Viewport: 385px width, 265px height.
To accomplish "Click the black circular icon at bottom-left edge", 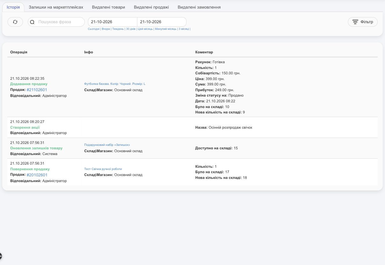I will tap(1, 256).
